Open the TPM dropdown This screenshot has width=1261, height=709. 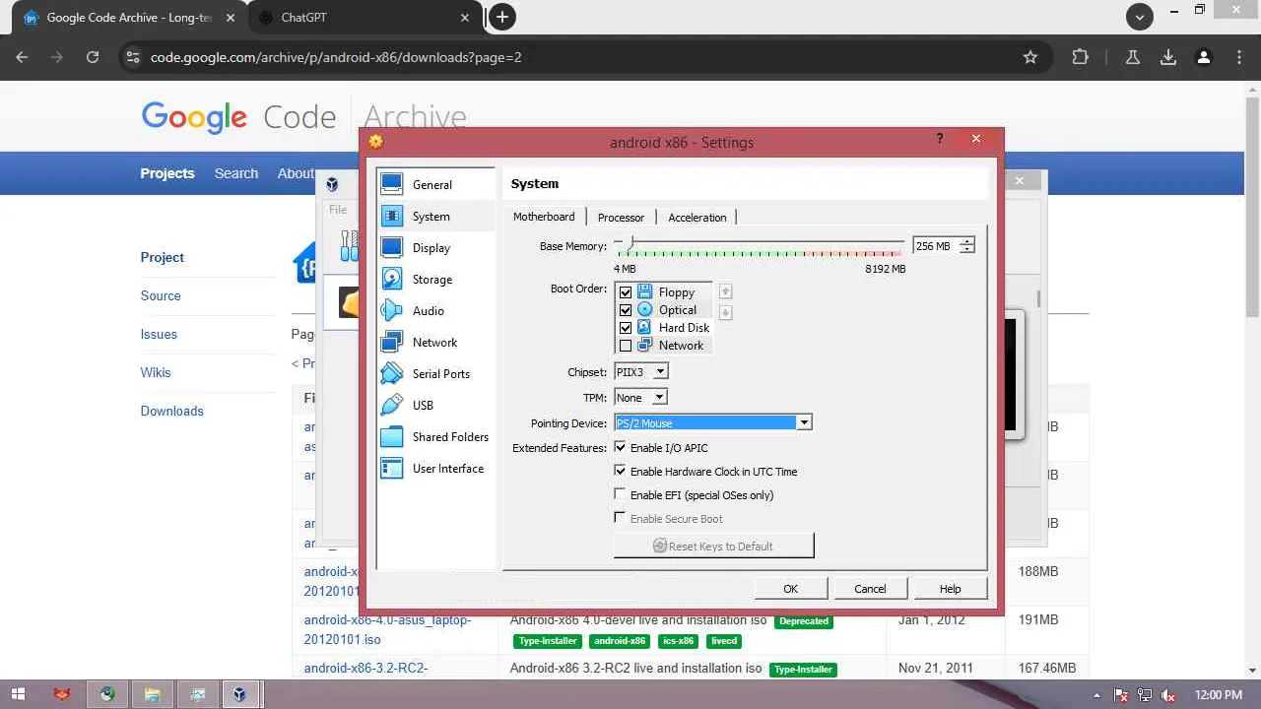click(641, 397)
